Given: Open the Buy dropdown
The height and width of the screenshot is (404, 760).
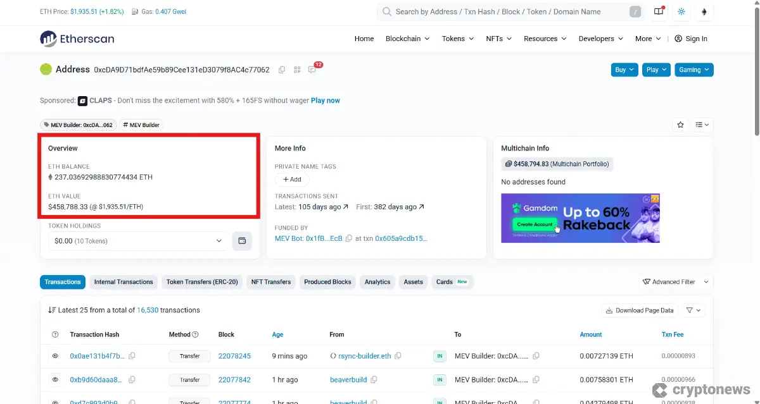Looking at the screenshot, I should (624, 70).
